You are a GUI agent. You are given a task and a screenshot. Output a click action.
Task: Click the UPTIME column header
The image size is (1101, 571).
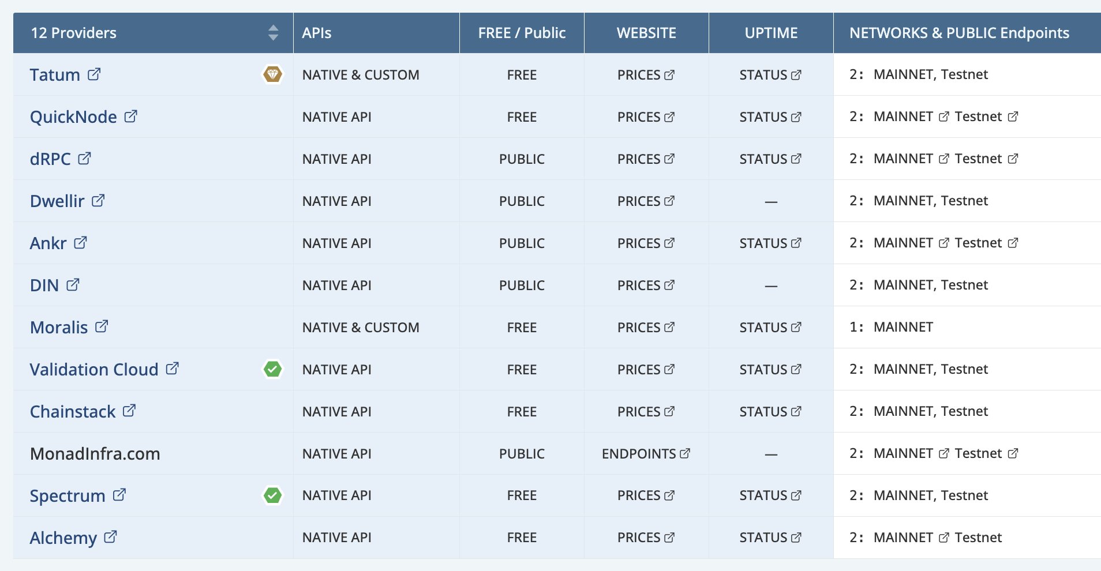[x=771, y=33]
